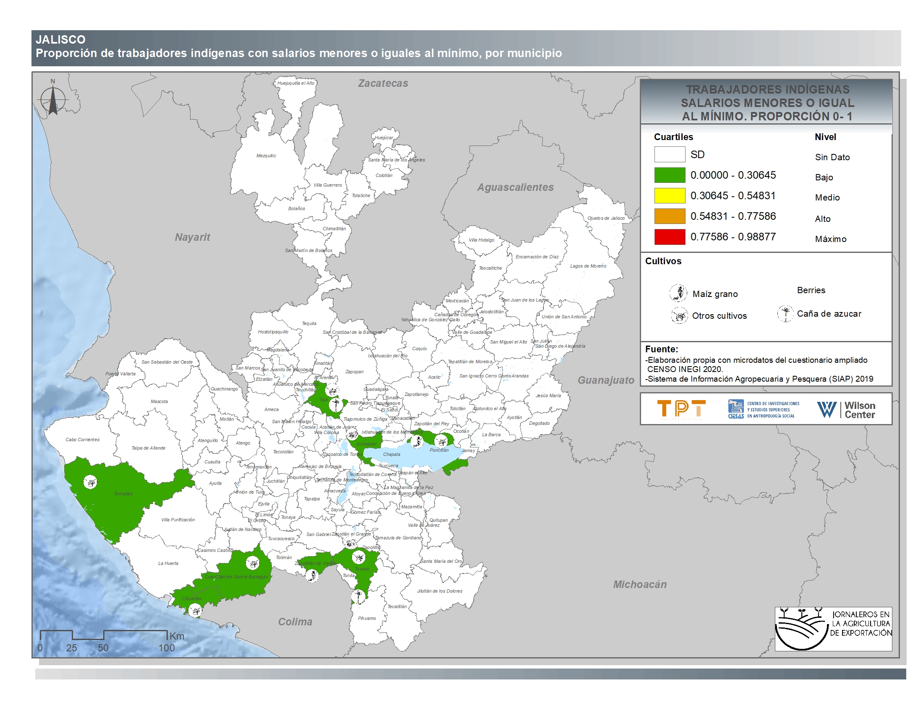Click the Wilson Center logo
The width and height of the screenshot is (923, 713).
[x=846, y=409]
